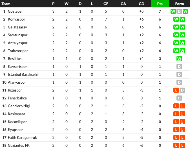190x149 pixels.
Task: Click Fenerbahce's draw form badge
Action: click(179, 98)
